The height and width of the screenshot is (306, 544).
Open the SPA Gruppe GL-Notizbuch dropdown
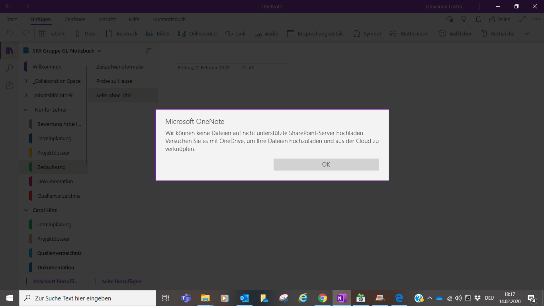pos(63,51)
